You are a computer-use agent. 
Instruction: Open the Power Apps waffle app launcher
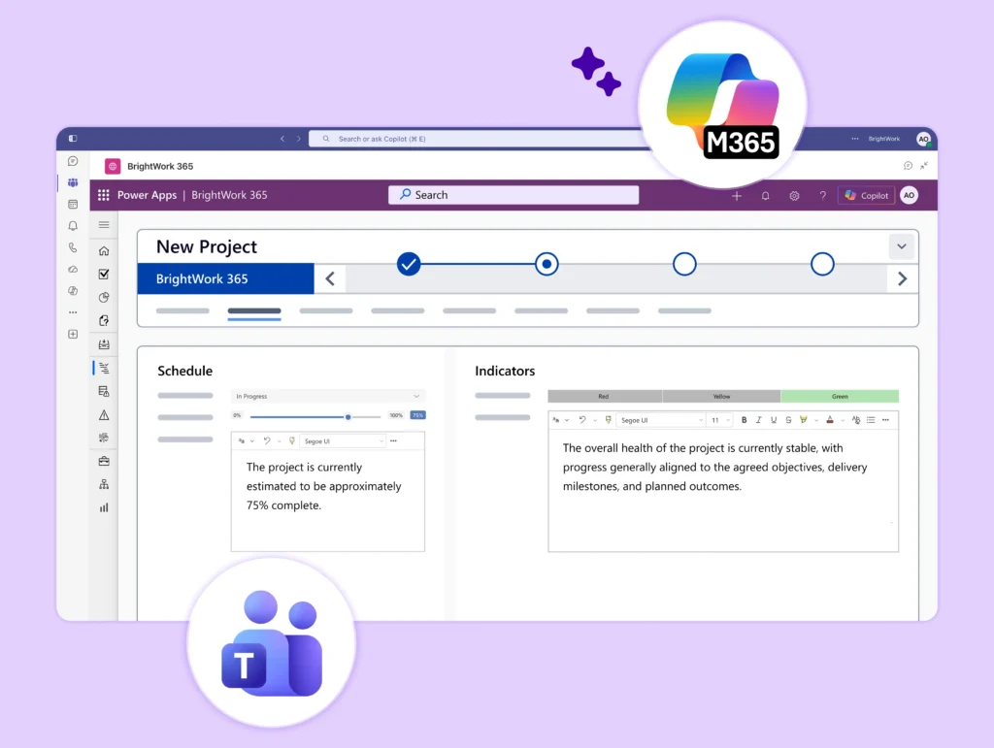pyautogui.click(x=103, y=195)
